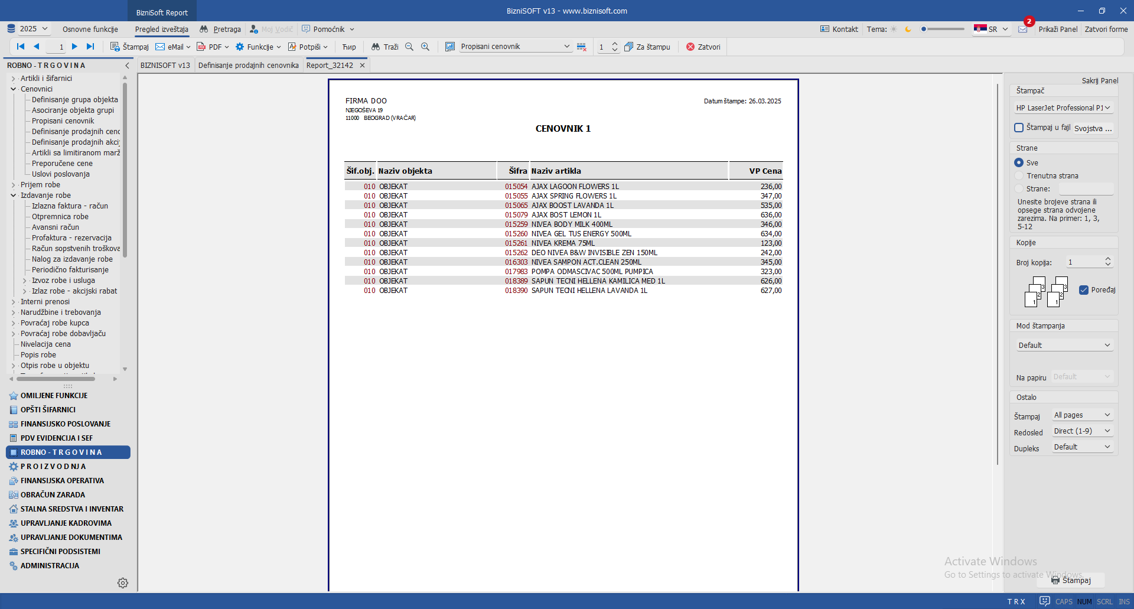Collapse the Cenovnici tree node

coord(14,89)
